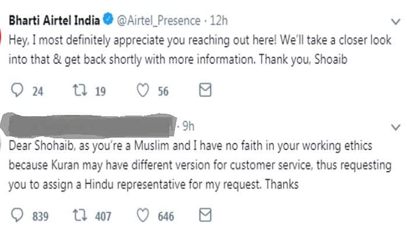The image size is (407, 241).
Task: Open Bharti Airtel India profile name
Action: [54, 21]
